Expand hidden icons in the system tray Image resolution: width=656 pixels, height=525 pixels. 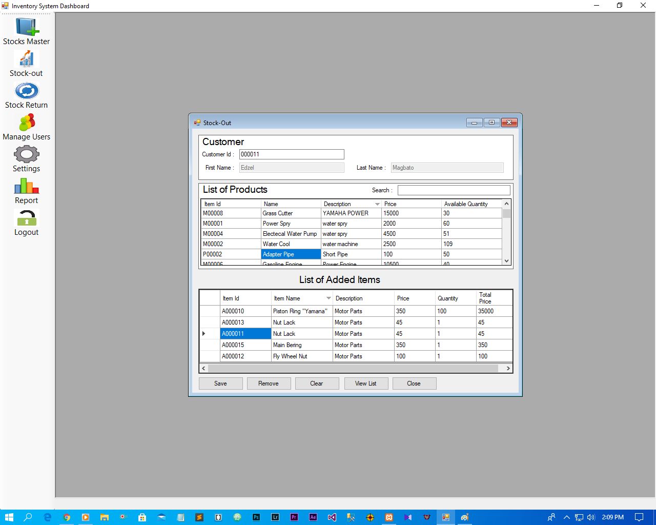pos(566,517)
